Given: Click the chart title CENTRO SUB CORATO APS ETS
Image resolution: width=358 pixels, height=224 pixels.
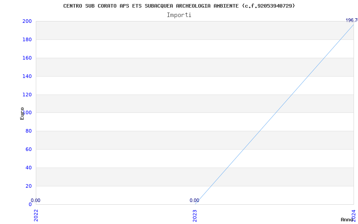Looking at the screenshot, I should point(179,6).
